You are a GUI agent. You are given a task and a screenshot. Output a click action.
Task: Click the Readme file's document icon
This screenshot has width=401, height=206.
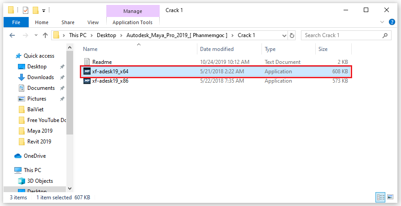click(x=87, y=62)
